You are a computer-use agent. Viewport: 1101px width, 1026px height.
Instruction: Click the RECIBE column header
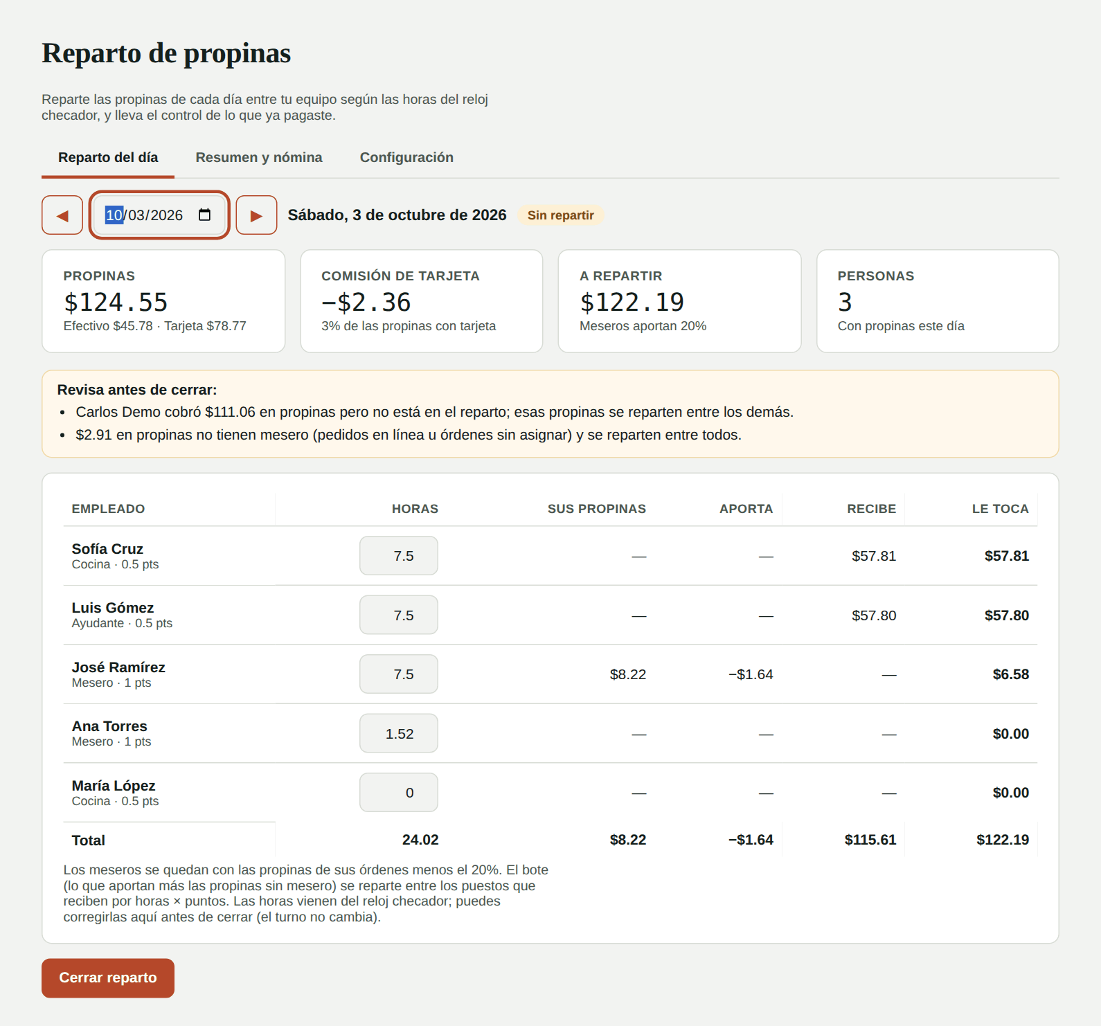point(871,509)
